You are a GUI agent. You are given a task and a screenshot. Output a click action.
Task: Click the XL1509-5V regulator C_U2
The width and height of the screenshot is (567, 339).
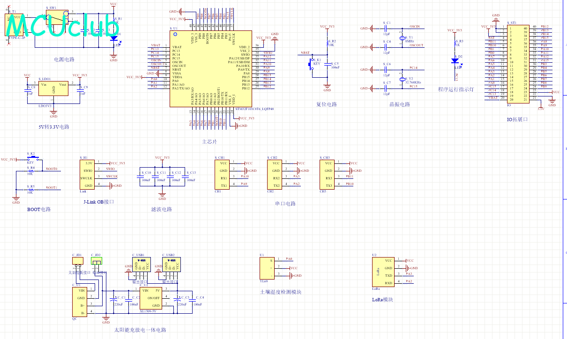[151, 298]
